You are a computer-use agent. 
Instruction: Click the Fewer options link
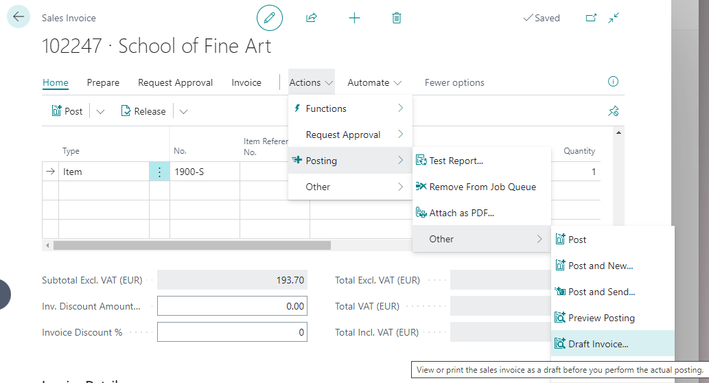click(454, 82)
